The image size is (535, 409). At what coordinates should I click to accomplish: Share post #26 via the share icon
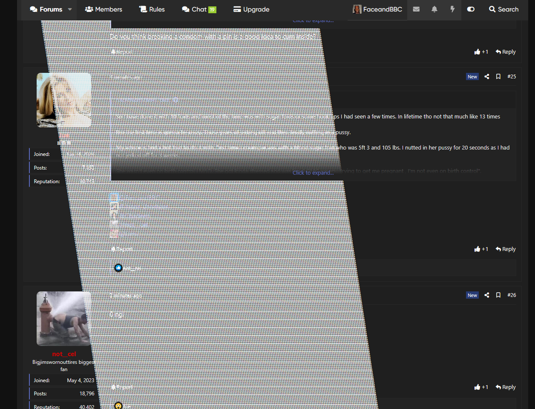tap(486, 295)
